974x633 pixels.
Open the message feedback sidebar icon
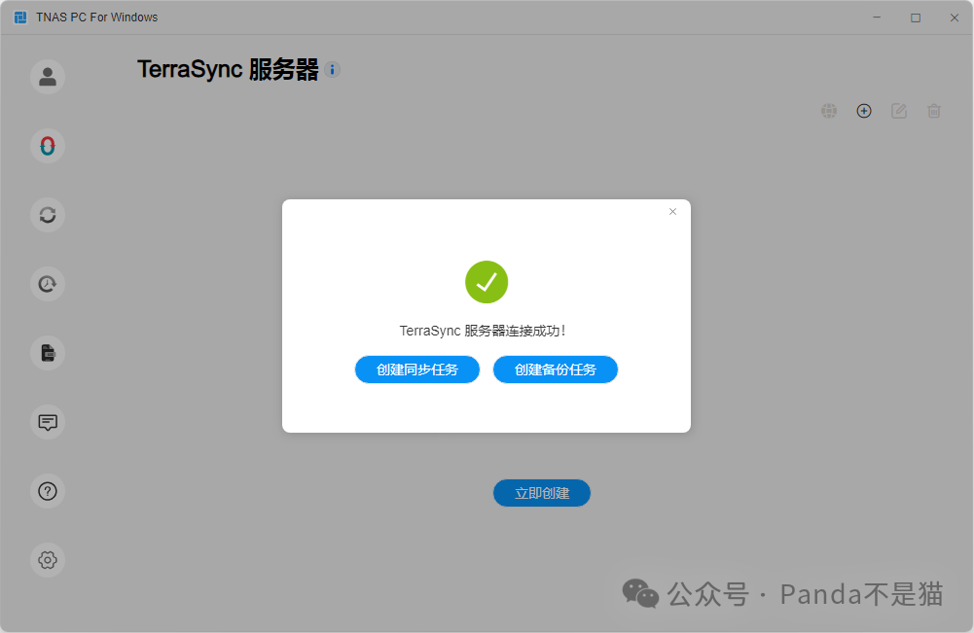point(48,422)
